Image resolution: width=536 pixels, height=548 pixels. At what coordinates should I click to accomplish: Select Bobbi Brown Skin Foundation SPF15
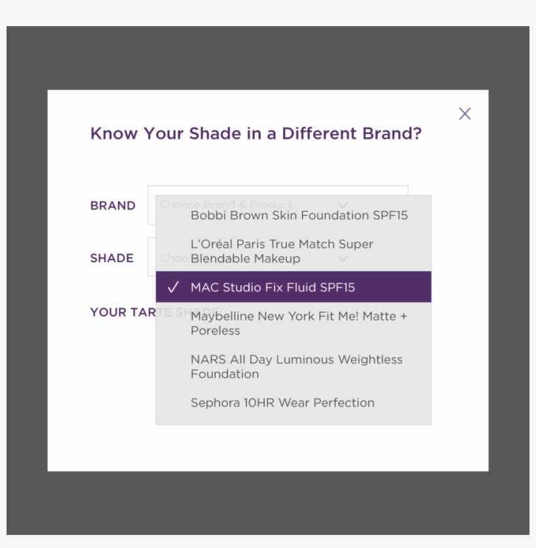pyautogui.click(x=293, y=216)
